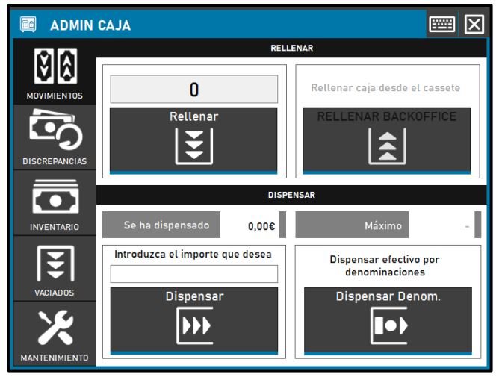The image size is (502, 377).
Task: Click the Admin Caja title bar icon
Action: [27, 25]
